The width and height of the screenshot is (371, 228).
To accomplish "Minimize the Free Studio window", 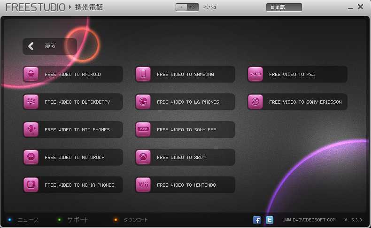I will [350, 8].
